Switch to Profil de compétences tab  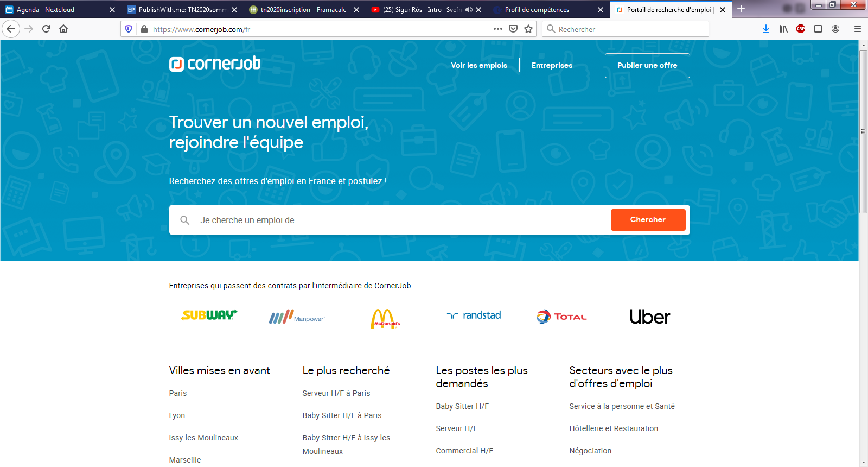pyautogui.click(x=542, y=10)
